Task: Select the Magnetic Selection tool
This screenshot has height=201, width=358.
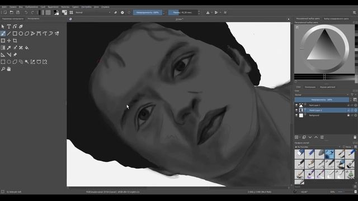Action: click(x=45, y=62)
